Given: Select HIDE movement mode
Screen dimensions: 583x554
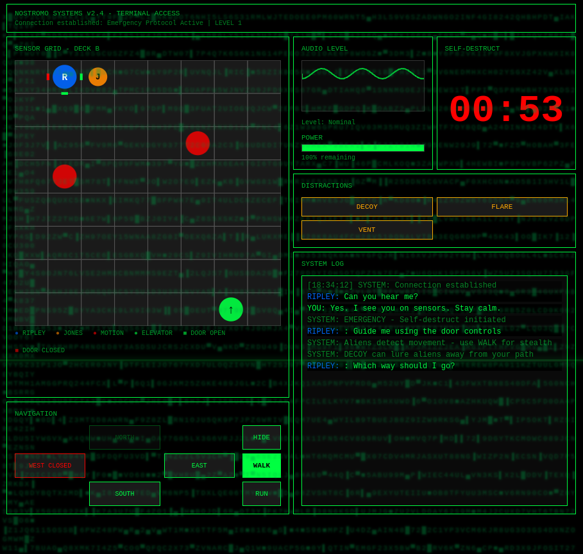Looking at the screenshot, I should [262, 437].
